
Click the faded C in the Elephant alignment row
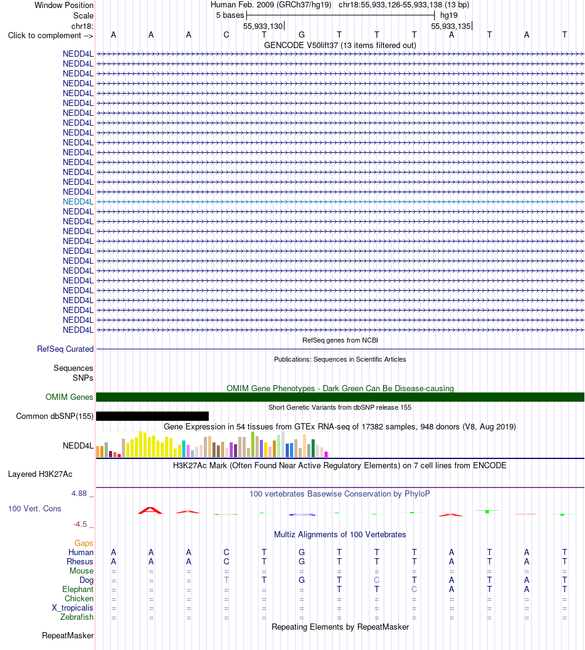(414, 590)
